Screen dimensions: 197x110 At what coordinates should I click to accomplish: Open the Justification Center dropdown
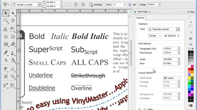(171, 78)
